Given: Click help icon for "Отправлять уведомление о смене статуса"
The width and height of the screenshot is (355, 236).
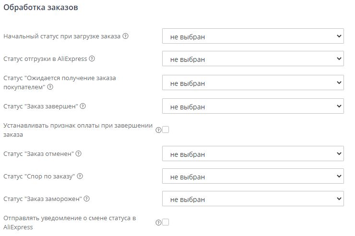Looking at the screenshot, I should pos(158,223).
